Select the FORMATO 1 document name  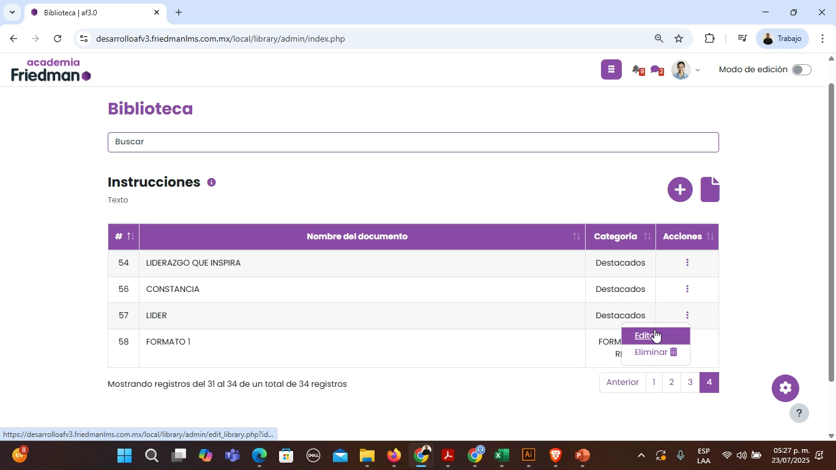[168, 342]
